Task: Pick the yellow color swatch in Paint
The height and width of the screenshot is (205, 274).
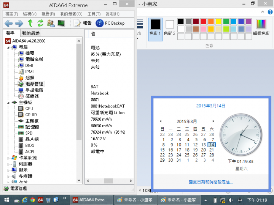Action: (218, 21)
